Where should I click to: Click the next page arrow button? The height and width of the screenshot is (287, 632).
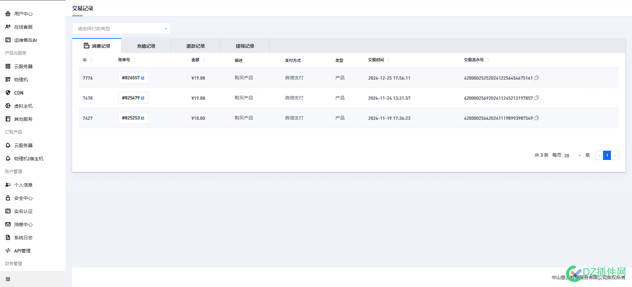(615, 155)
